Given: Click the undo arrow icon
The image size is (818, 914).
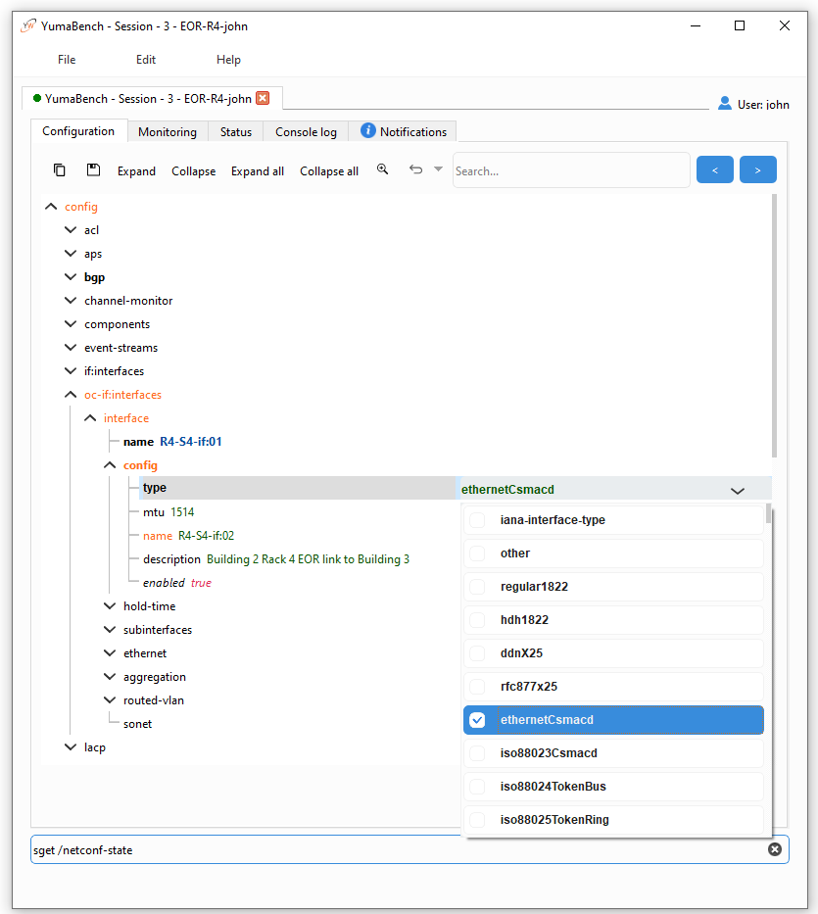Looking at the screenshot, I should (x=415, y=169).
